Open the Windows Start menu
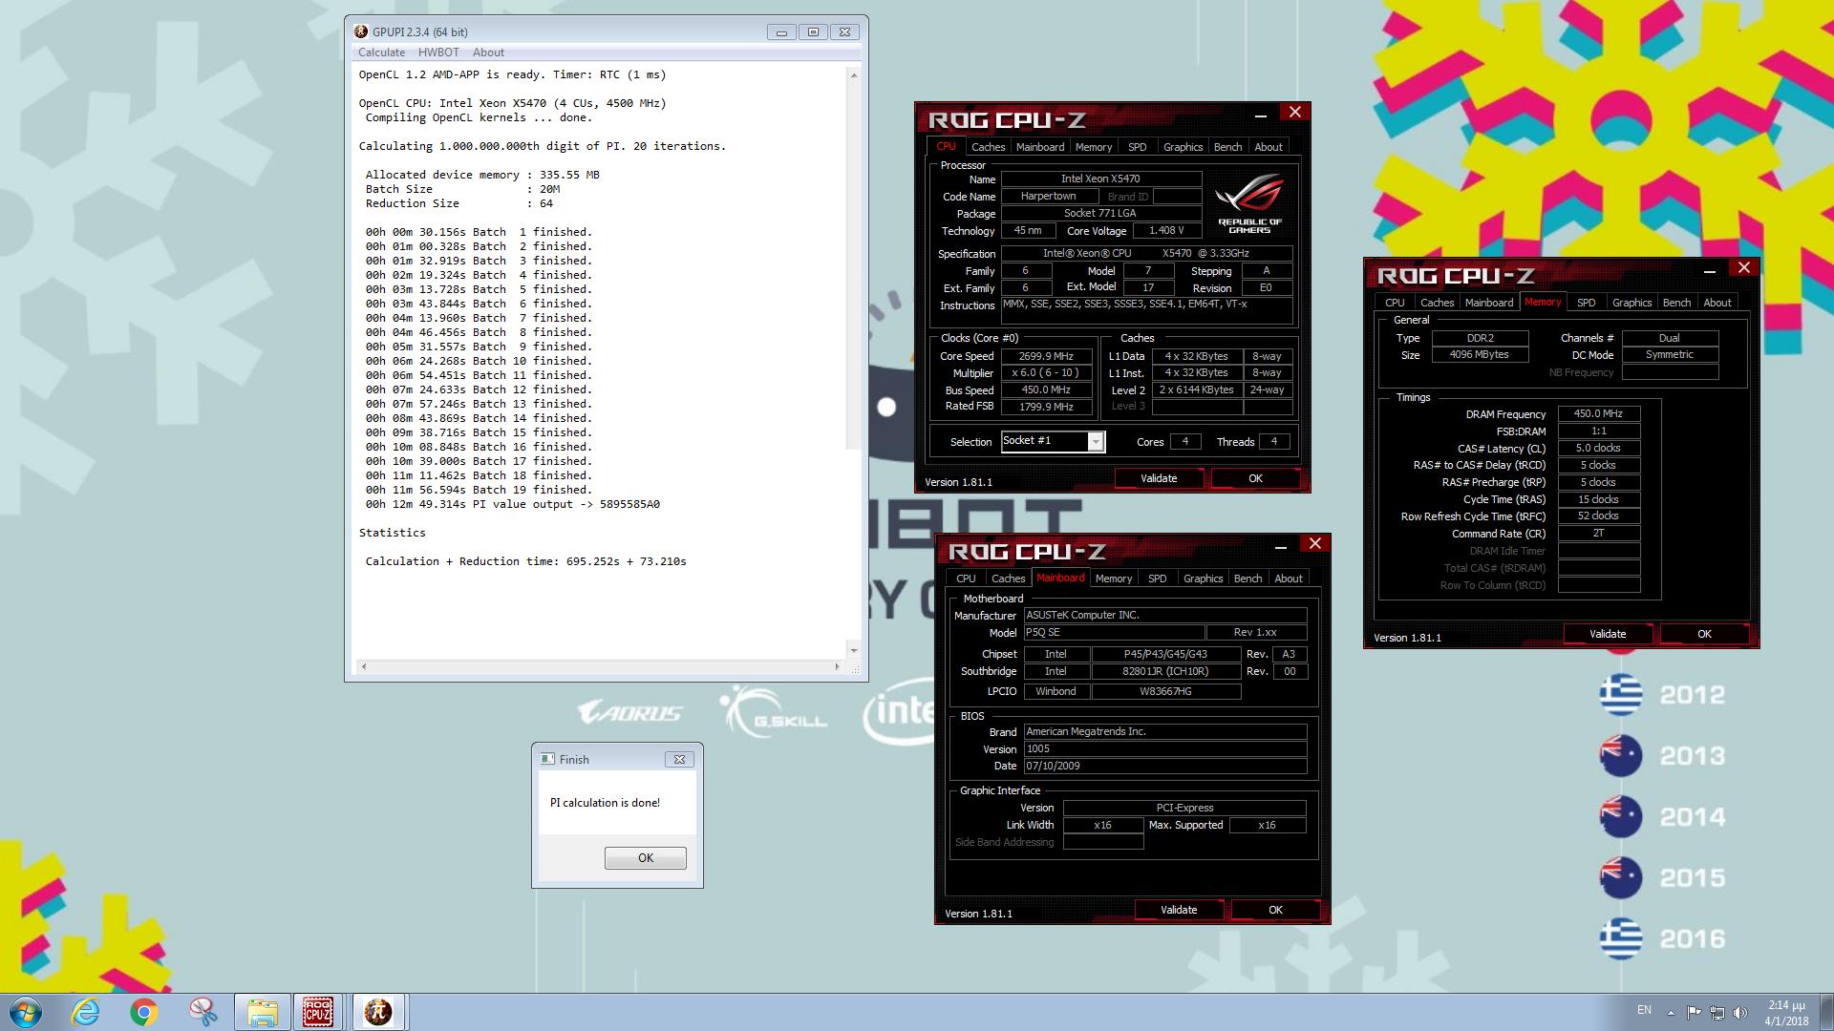The width and height of the screenshot is (1834, 1031). coord(26,1012)
